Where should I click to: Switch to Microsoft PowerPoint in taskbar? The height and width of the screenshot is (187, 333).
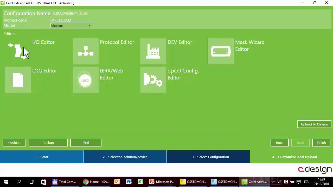[162, 182]
